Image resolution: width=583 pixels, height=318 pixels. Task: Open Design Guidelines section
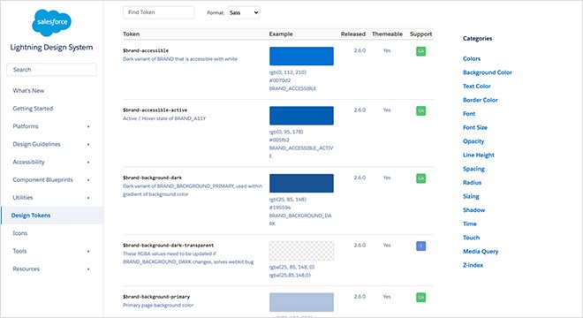(x=36, y=144)
